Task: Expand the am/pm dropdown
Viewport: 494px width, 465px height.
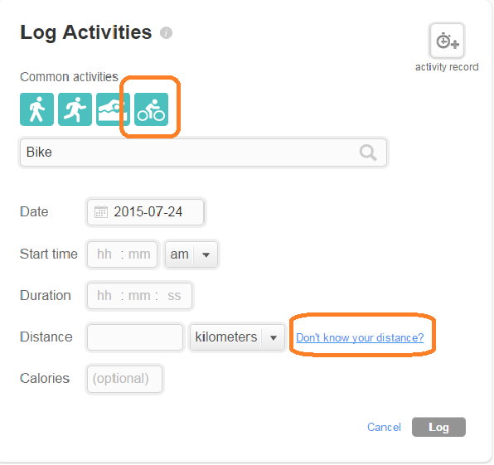Action: 191,254
